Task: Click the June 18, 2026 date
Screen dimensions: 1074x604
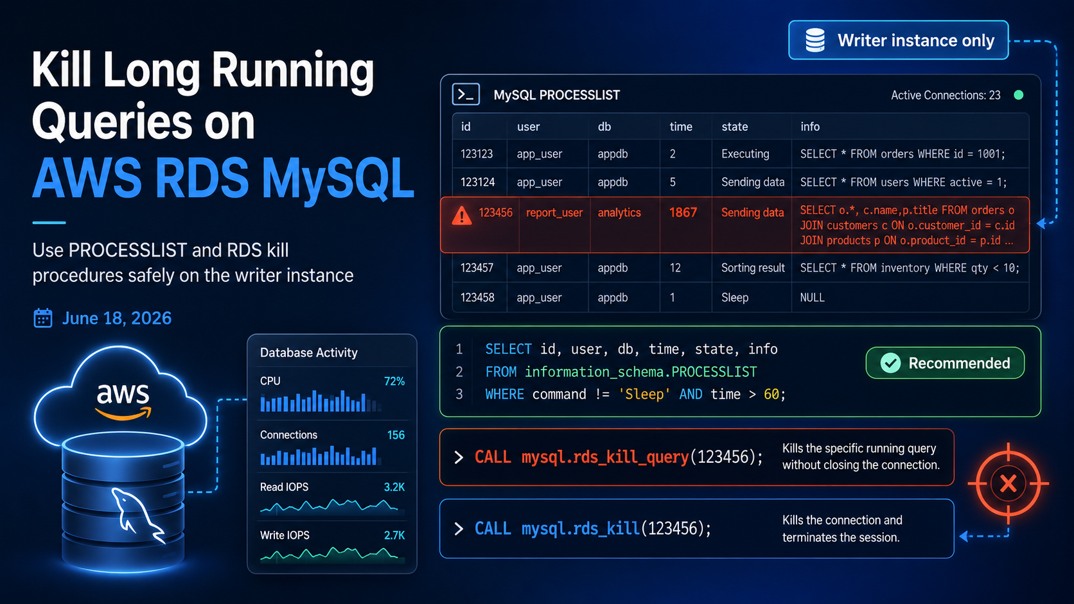Action: [117, 318]
